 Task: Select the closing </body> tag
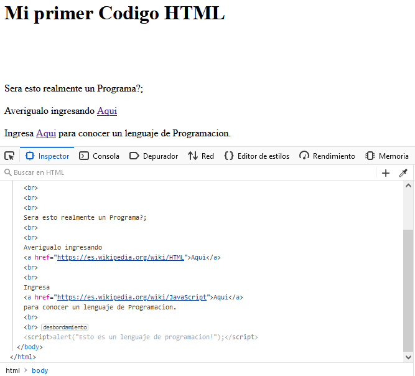pos(30,347)
